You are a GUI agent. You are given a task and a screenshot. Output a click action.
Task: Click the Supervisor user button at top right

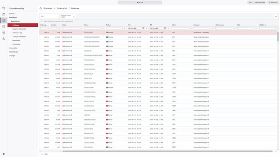273,2
